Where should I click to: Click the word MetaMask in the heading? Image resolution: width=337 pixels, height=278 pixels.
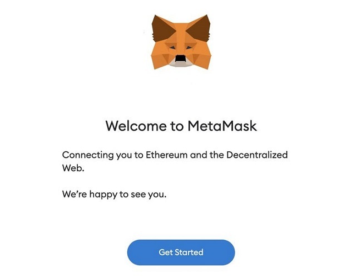(222, 126)
